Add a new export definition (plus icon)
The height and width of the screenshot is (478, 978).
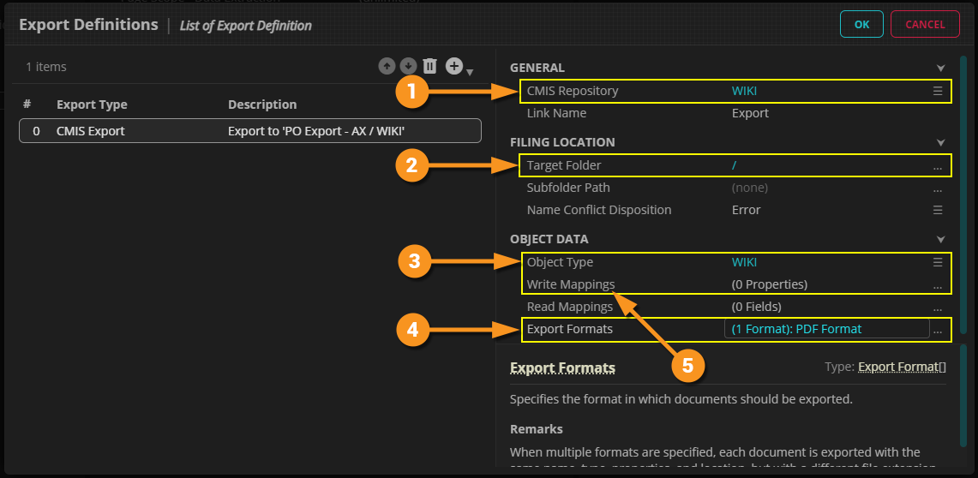(454, 66)
